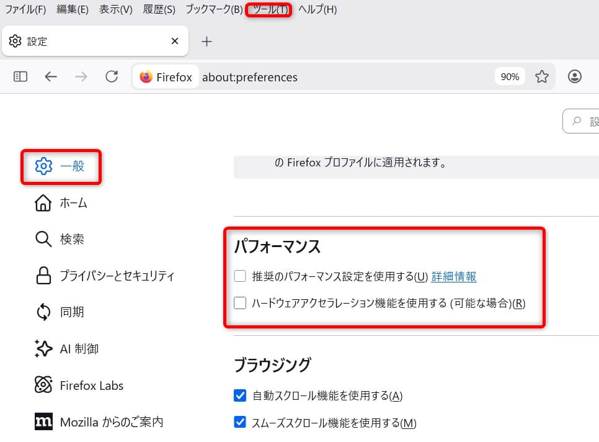The width and height of the screenshot is (599, 442).
Task: Bookmark this page with the star icon
Action: pyautogui.click(x=542, y=76)
